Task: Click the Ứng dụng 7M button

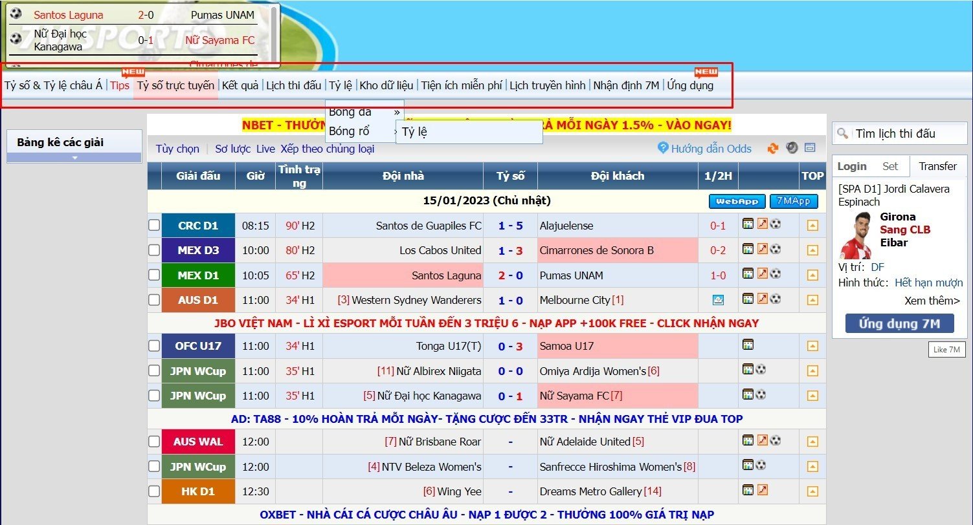Action: [899, 324]
